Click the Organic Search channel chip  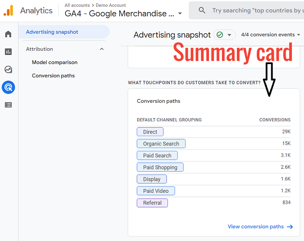click(161, 144)
